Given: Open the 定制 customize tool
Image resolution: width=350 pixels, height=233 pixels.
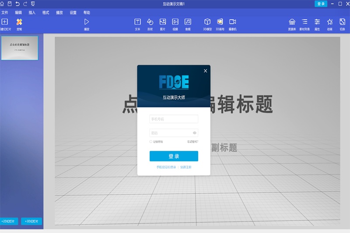Looking at the screenshot, I should [x=19, y=24].
